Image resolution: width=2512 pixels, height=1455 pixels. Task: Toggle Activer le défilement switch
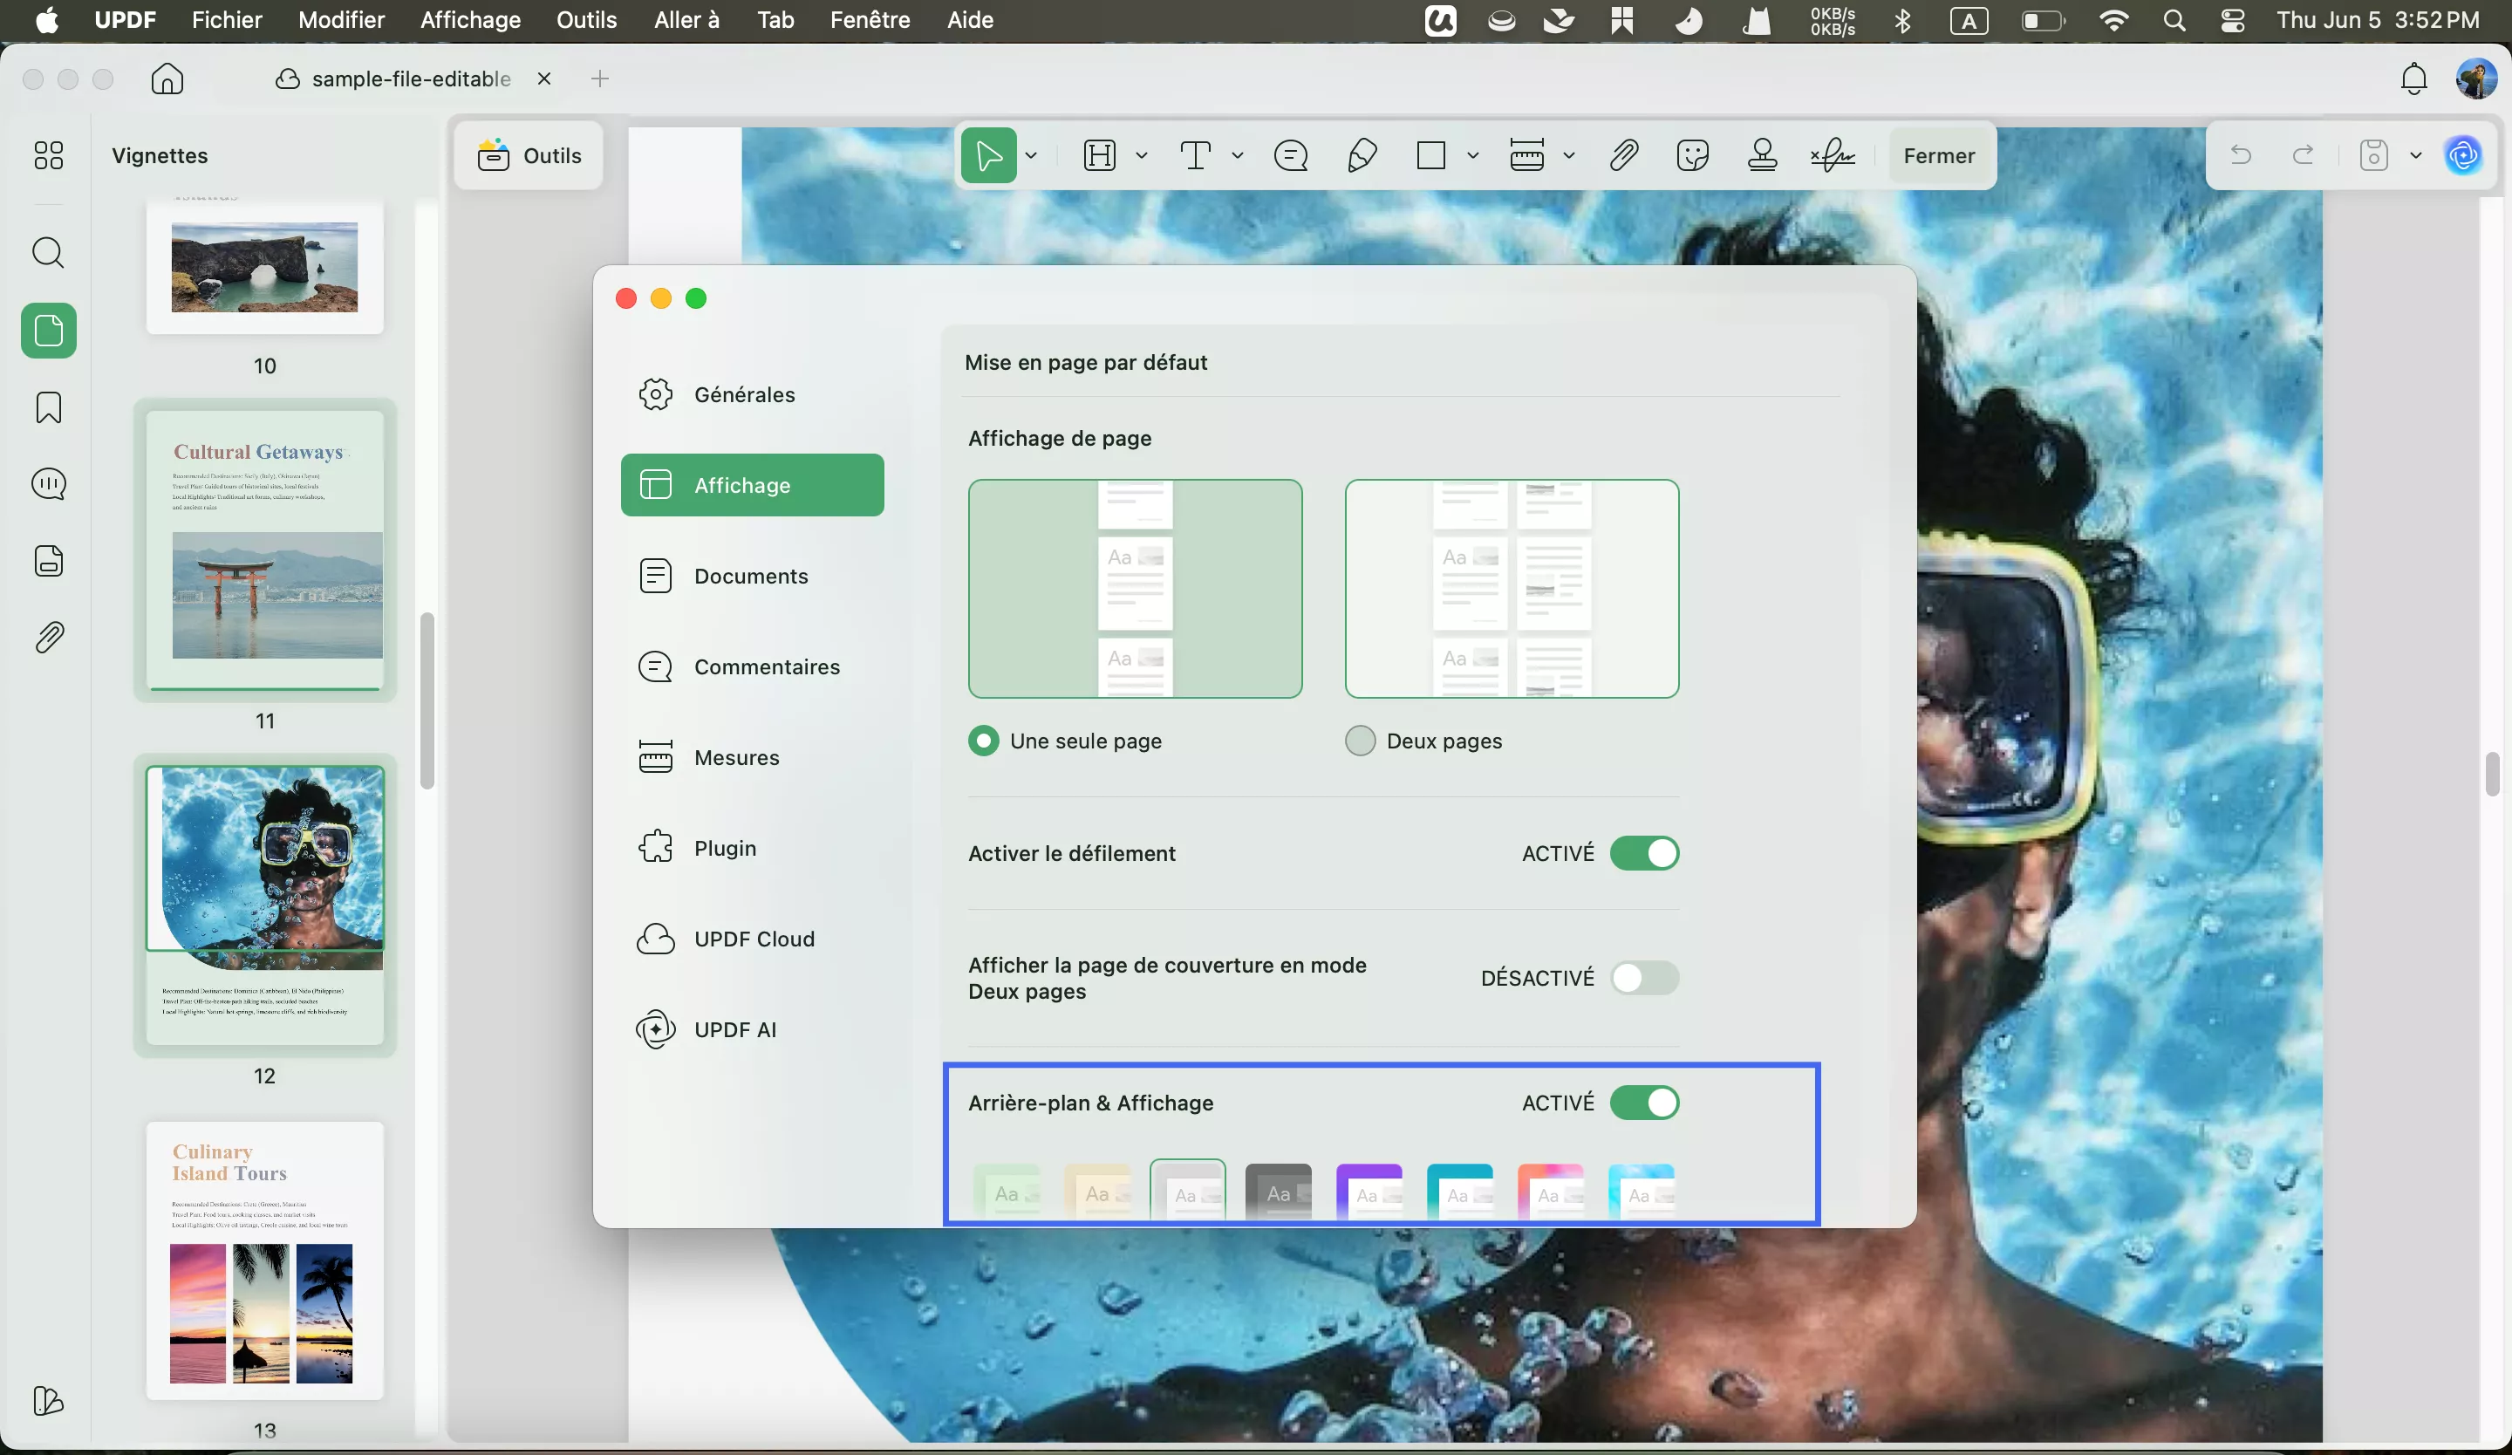tap(1644, 853)
